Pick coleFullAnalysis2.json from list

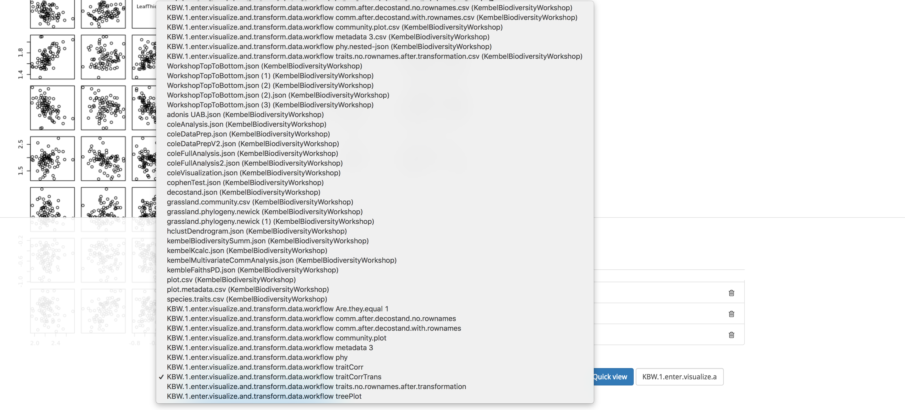click(374, 163)
